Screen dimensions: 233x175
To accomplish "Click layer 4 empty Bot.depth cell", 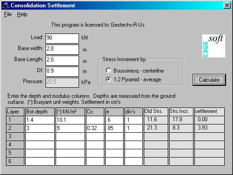I will click(x=40, y=145).
